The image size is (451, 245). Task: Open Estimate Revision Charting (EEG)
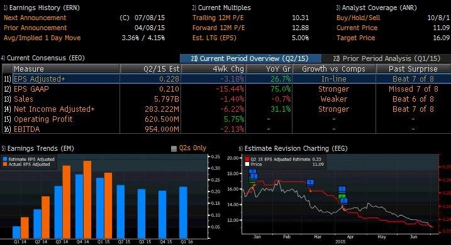coord(293,148)
